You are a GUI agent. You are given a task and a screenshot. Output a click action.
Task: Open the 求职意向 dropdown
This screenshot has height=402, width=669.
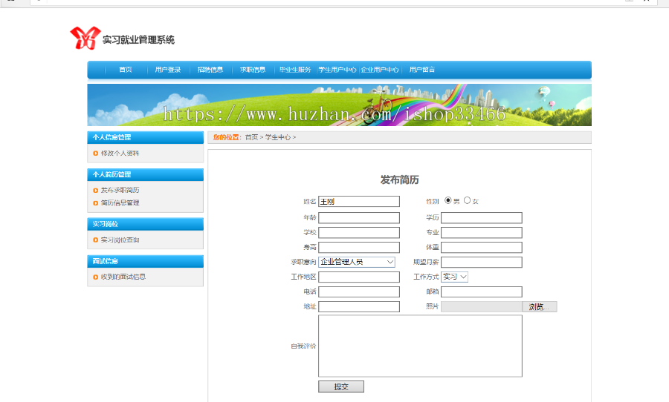point(357,262)
